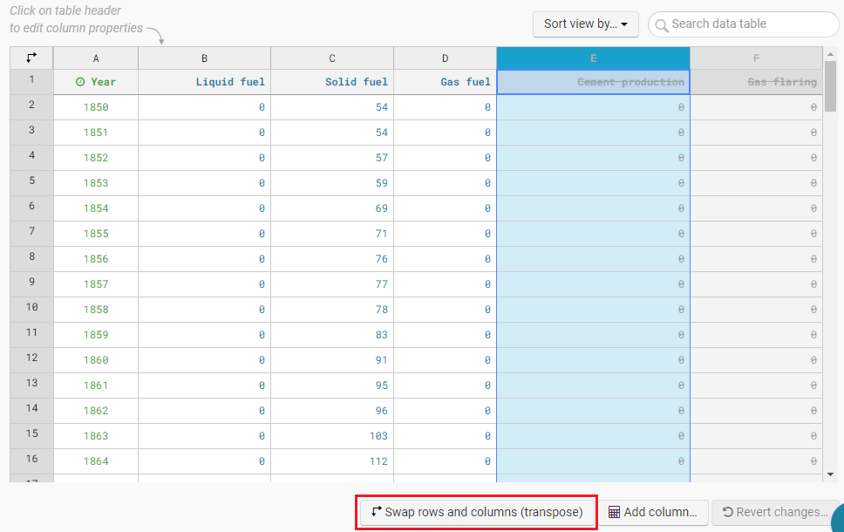Select the highlighted column E header
844x532 pixels.
click(x=593, y=58)
